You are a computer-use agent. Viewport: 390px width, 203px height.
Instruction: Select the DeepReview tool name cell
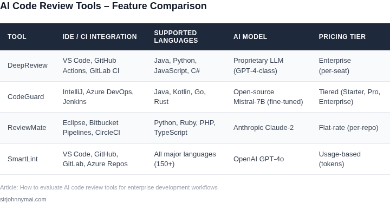coord(28,66)
